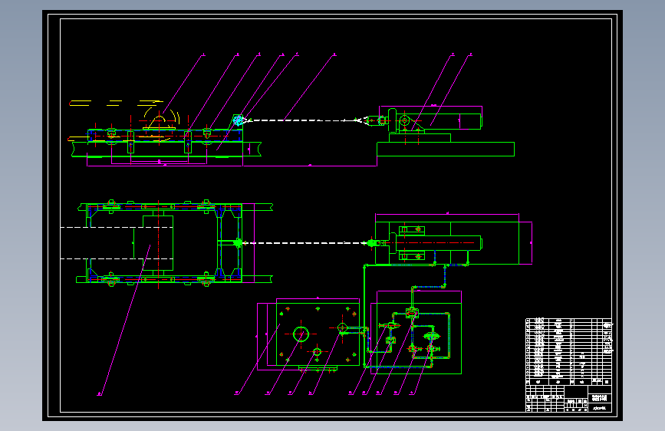Select the yellow saw blade guard arc
Image resolution: width=665 pixels, height=431 pixels.
click(x=162, y=117)
